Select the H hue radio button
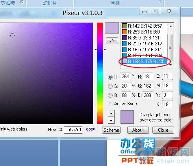 pos(110,77)
